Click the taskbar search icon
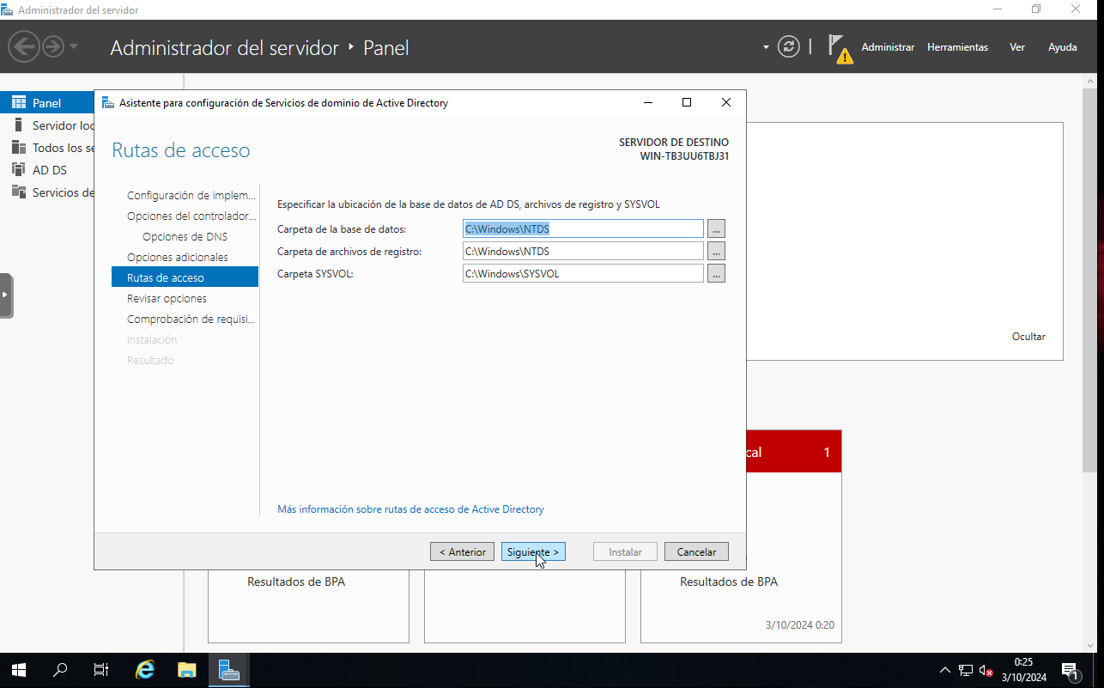The width and height of the screenshot is (1104, 688). pos(60,670)
